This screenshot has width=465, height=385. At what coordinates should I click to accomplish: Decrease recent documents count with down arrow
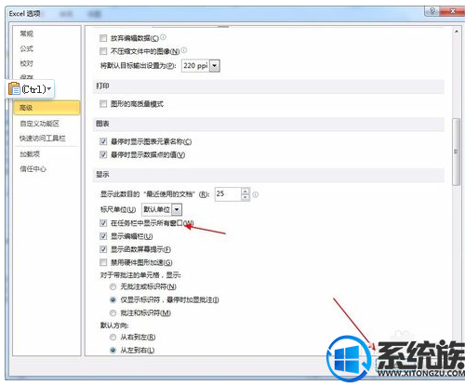pos(246,197)
